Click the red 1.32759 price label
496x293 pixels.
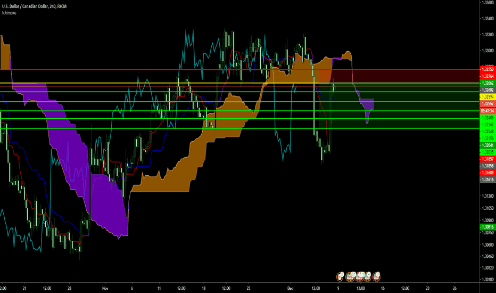[x=487, y=69]
